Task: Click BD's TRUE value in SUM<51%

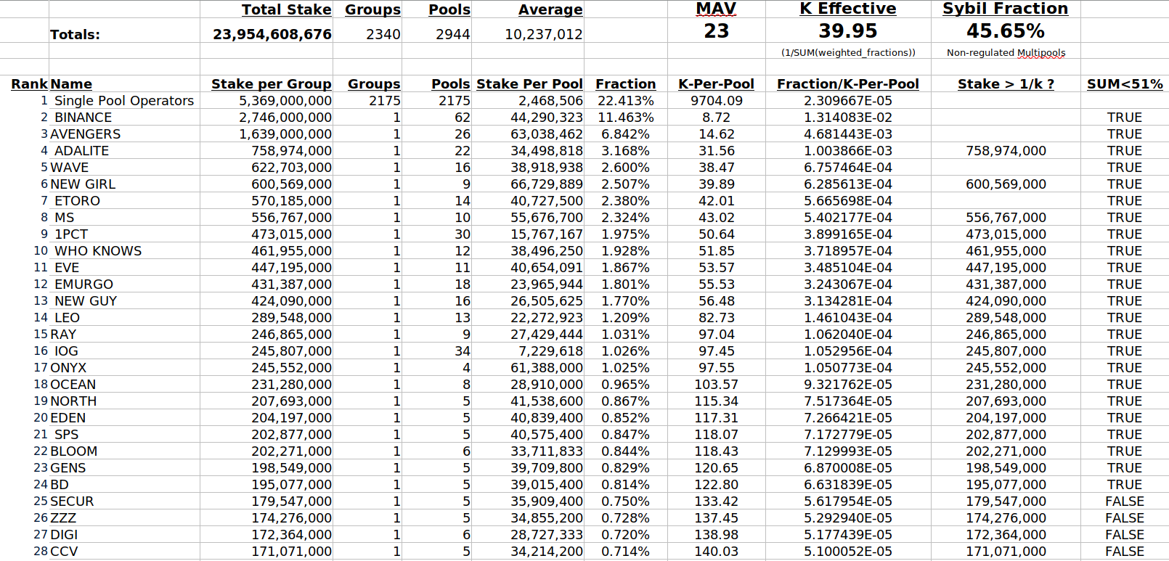Action: click(x=1125, y=485)
